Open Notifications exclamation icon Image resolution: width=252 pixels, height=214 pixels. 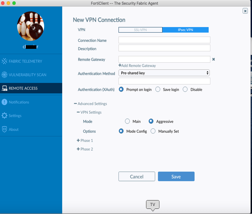click(4, 102)
